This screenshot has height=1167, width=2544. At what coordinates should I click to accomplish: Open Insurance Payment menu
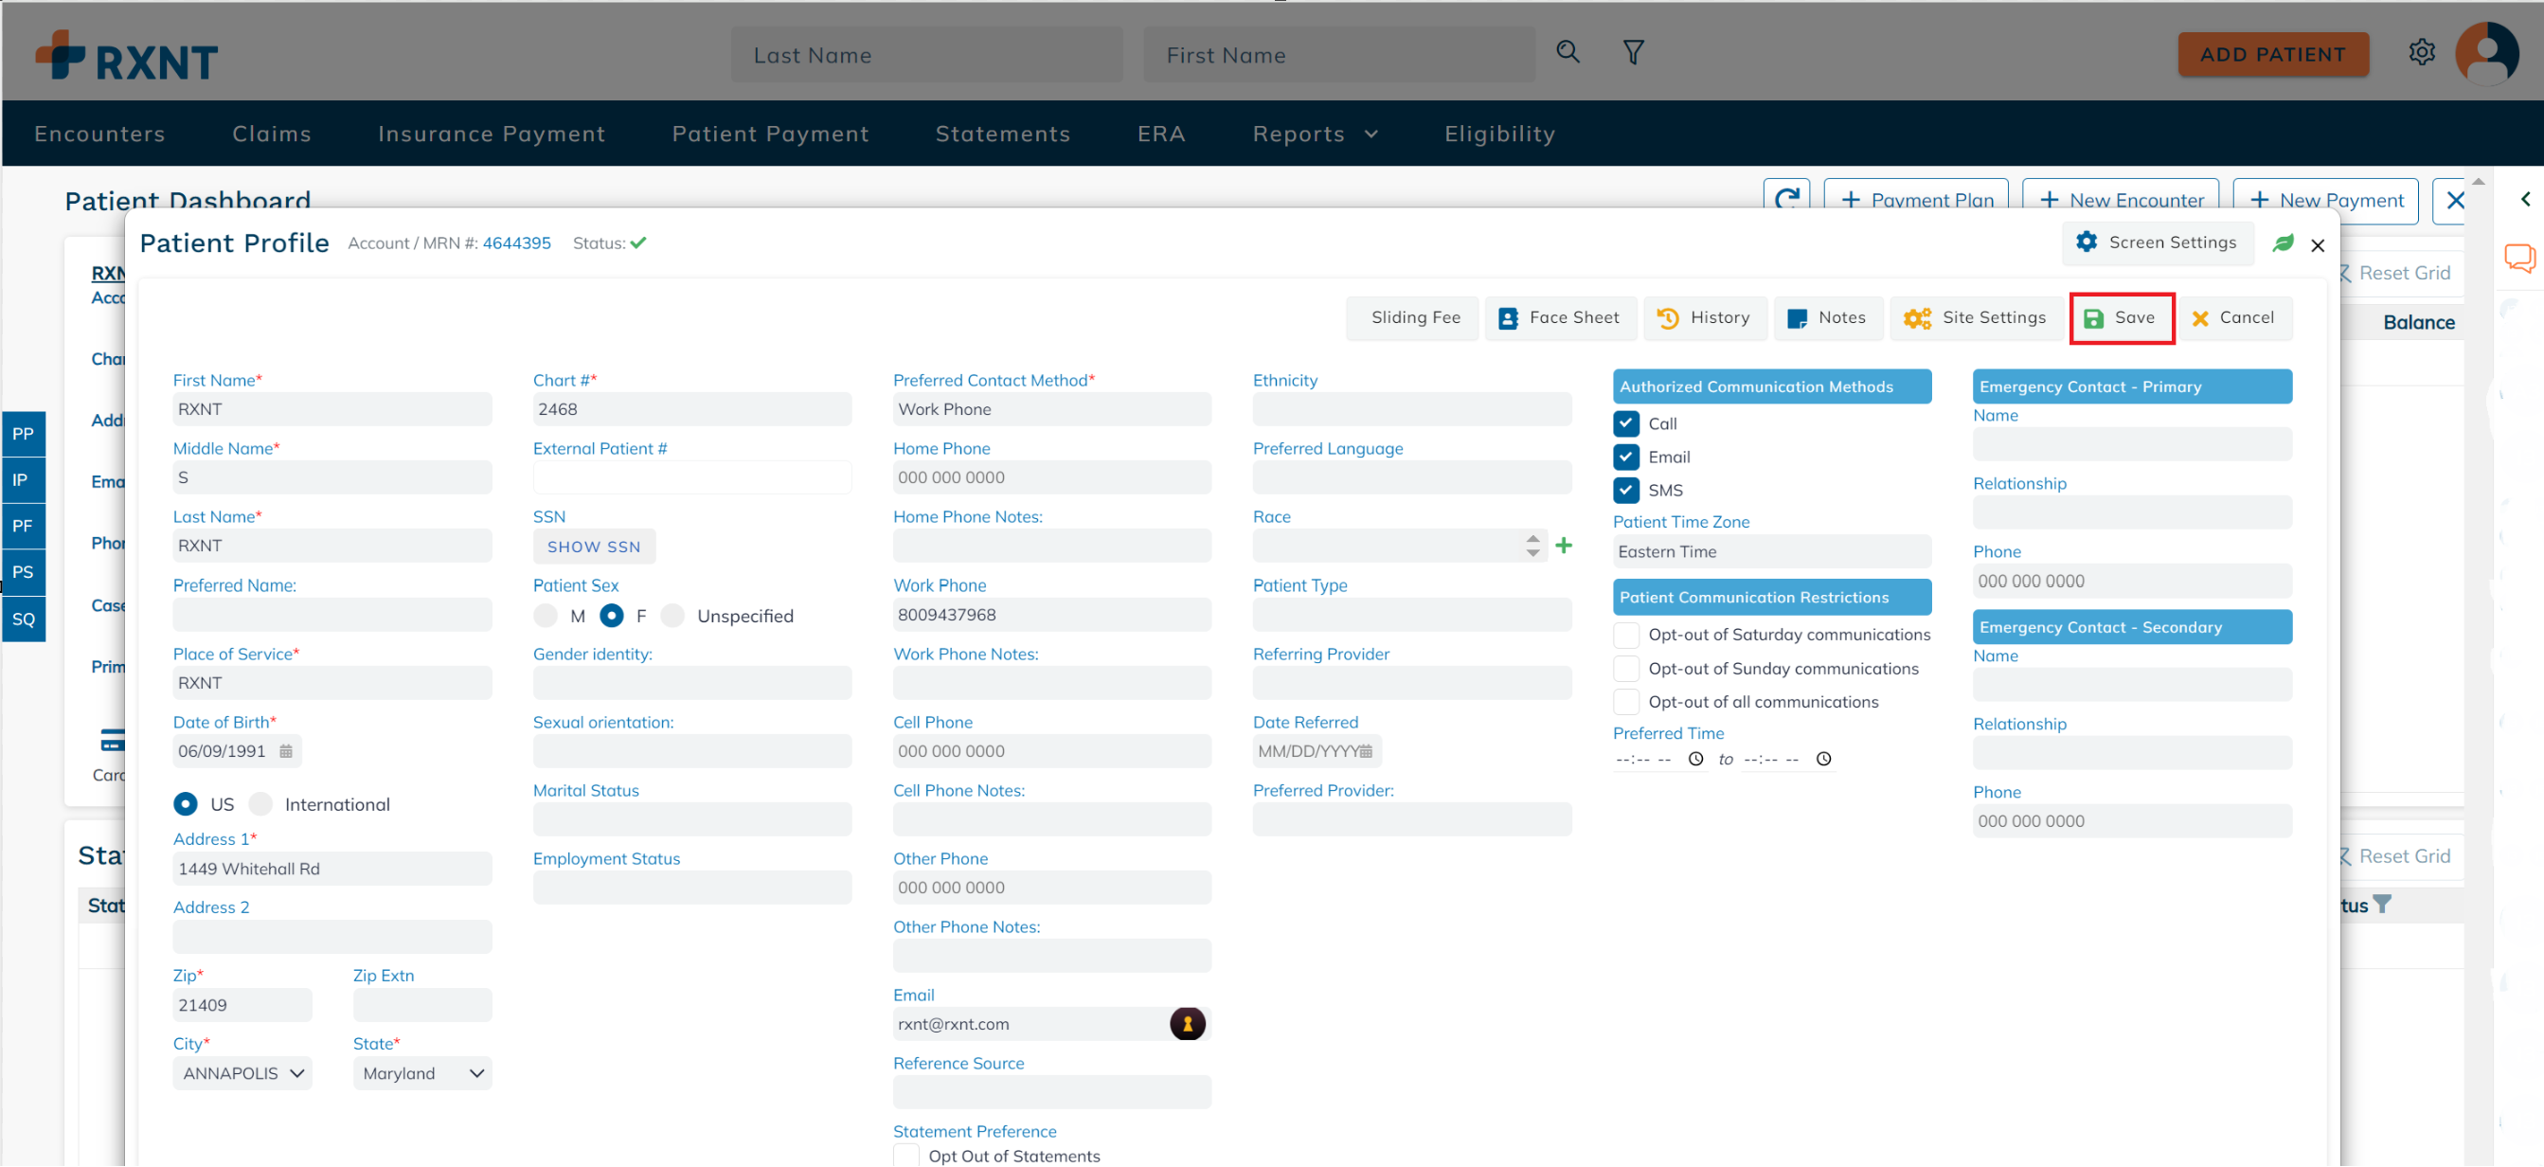point(491,134)
